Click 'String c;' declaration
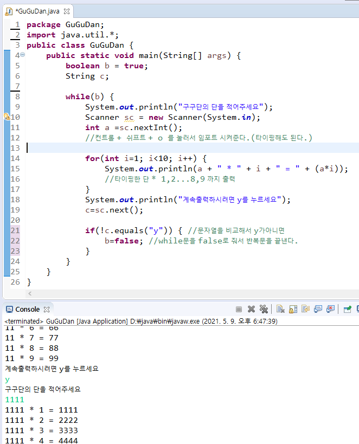Viewport: 359px width, 444px height. pyautogui.click(x=87, y=76)
